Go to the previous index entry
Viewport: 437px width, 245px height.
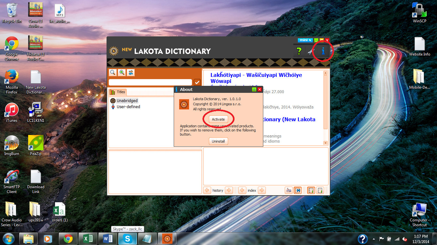click(x=242, y=190)
